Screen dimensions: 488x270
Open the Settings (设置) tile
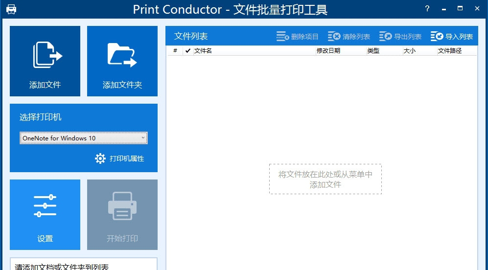click(45, 215)
